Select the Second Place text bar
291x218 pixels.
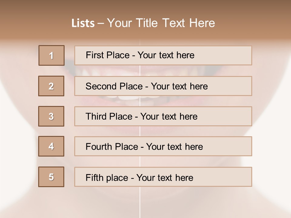[163, 86]
